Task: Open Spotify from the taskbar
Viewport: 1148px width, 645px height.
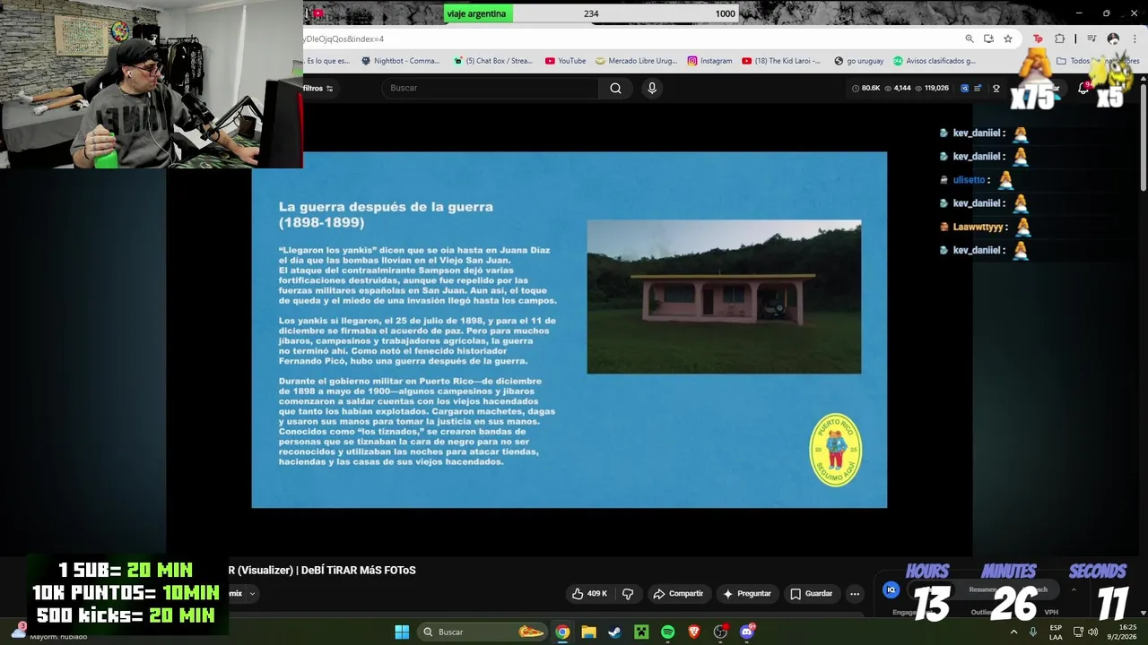Action: pos(667,632)
